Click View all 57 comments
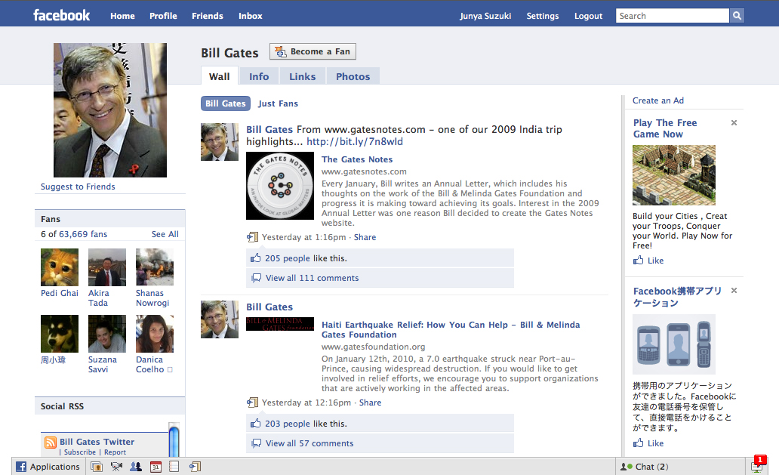 (x=309, y=443)
